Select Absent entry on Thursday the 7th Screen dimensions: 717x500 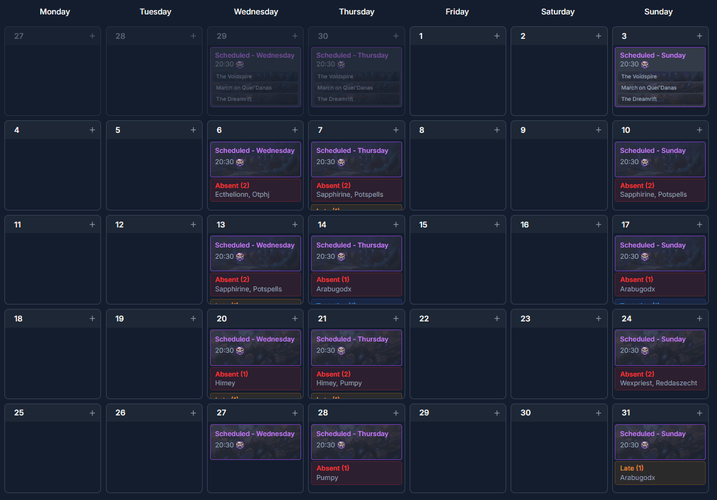[x=356, y=190]
